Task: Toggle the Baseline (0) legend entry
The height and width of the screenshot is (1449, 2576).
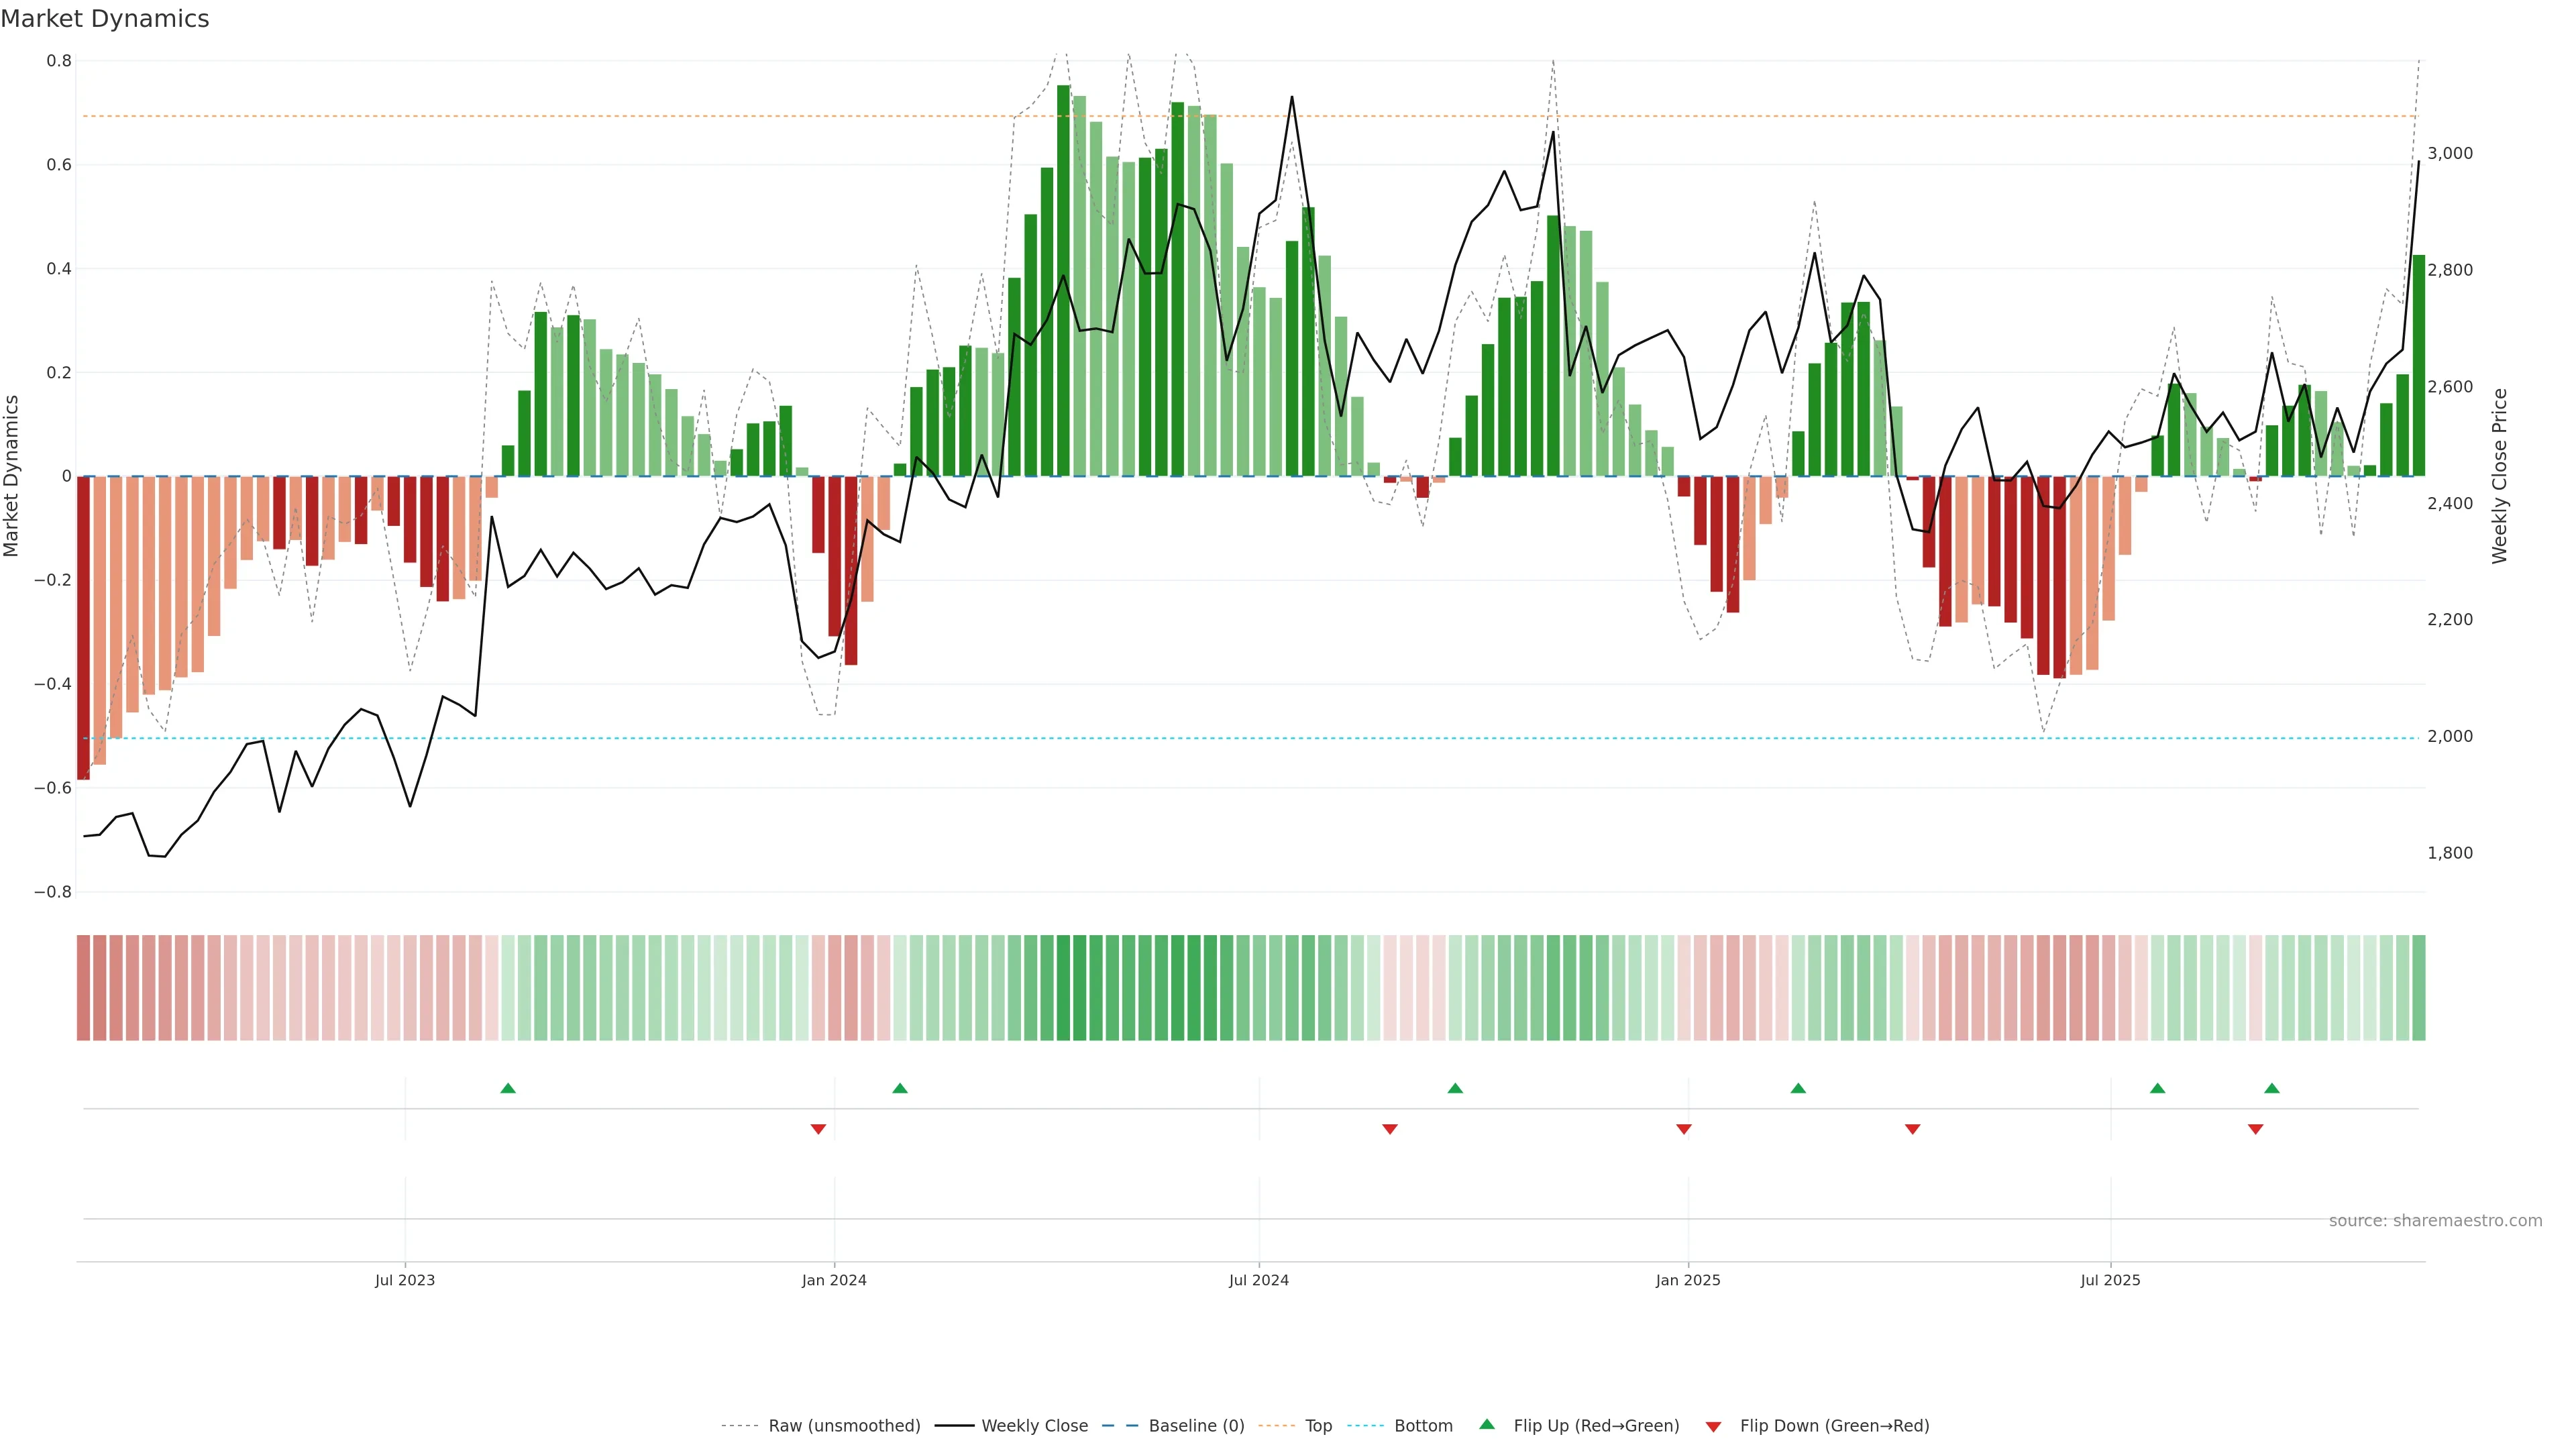Action: [x=1196, y=1426]
